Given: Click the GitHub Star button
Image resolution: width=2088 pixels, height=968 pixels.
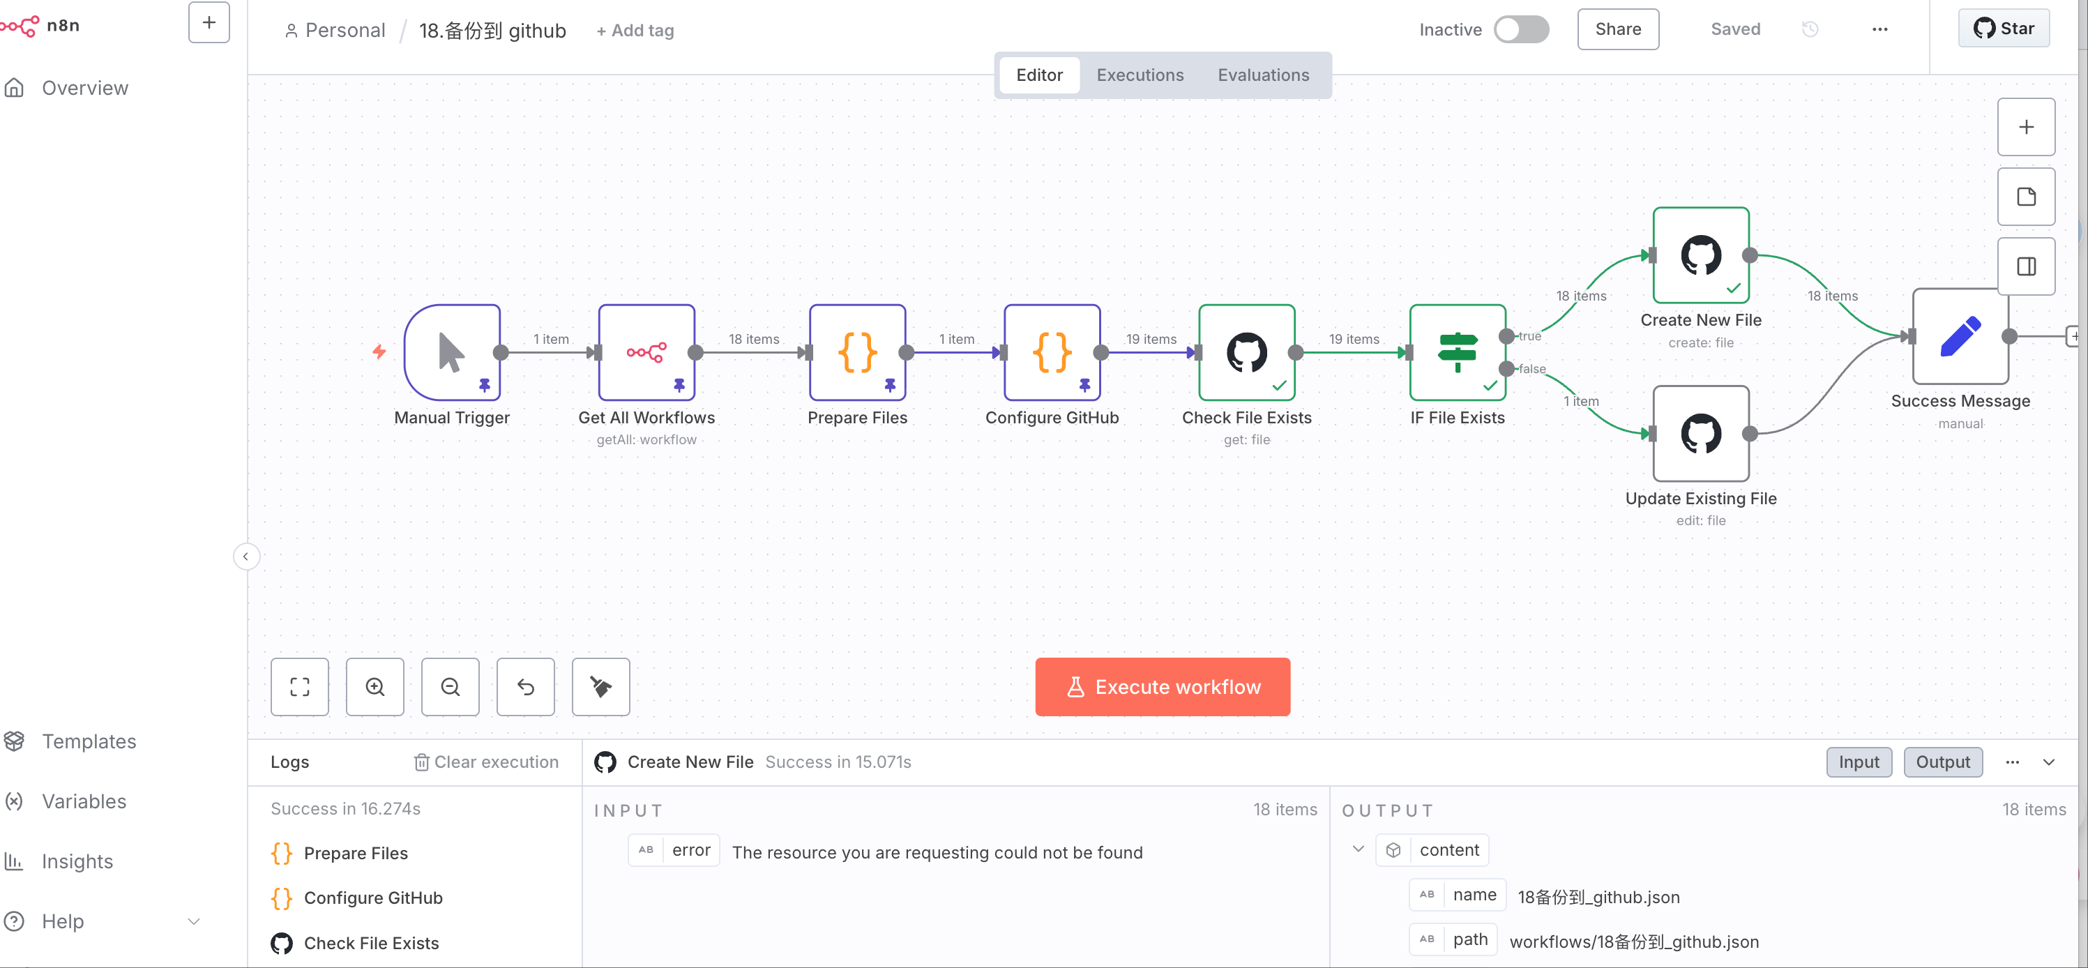Looking at the screenshot, I should tap(2003, 29).
